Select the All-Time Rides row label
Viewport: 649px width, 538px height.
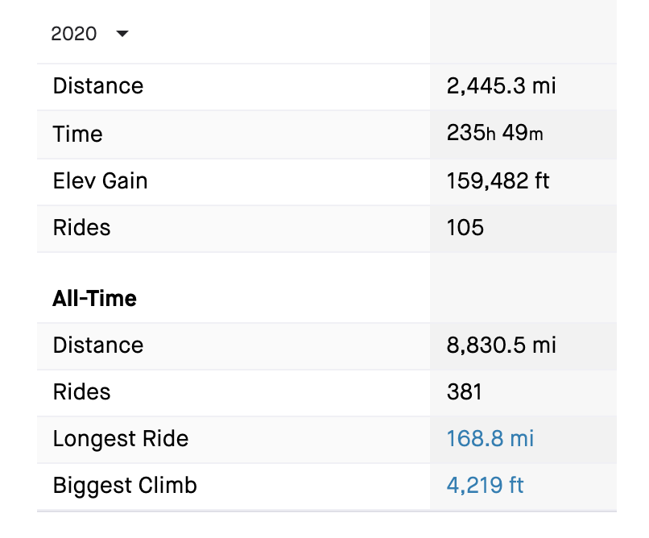tap(82, 392)
